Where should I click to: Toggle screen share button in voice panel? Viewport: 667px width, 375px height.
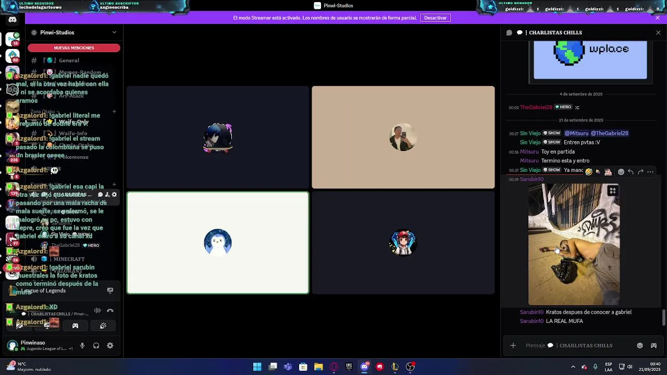(47, 326)
